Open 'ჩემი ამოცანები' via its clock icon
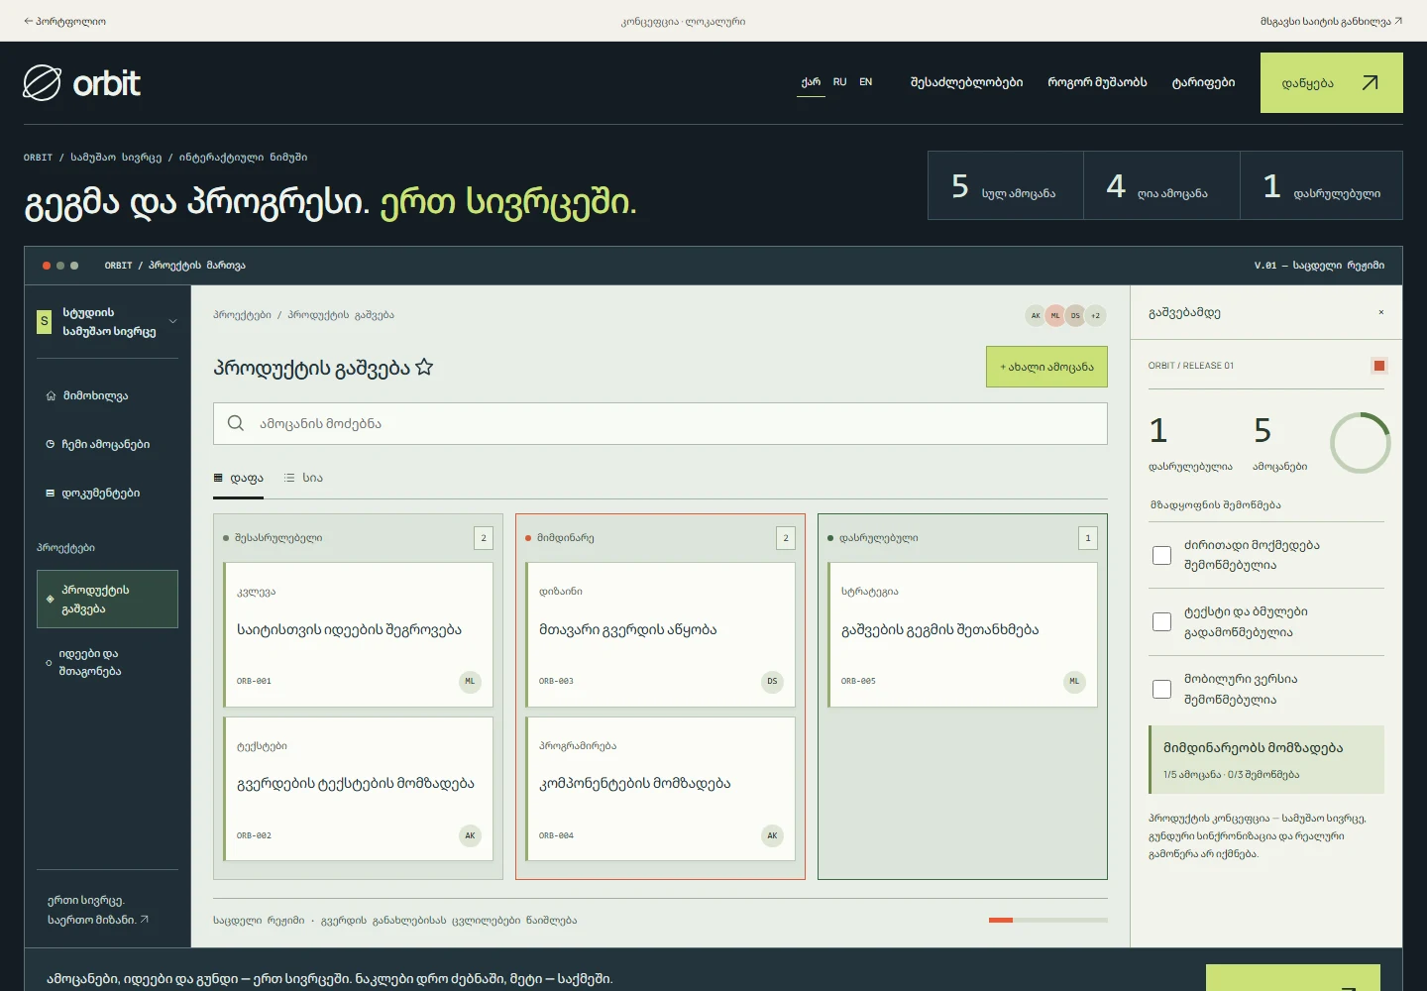The width and height of the screenshot is (1427, 991). point(51,444)
